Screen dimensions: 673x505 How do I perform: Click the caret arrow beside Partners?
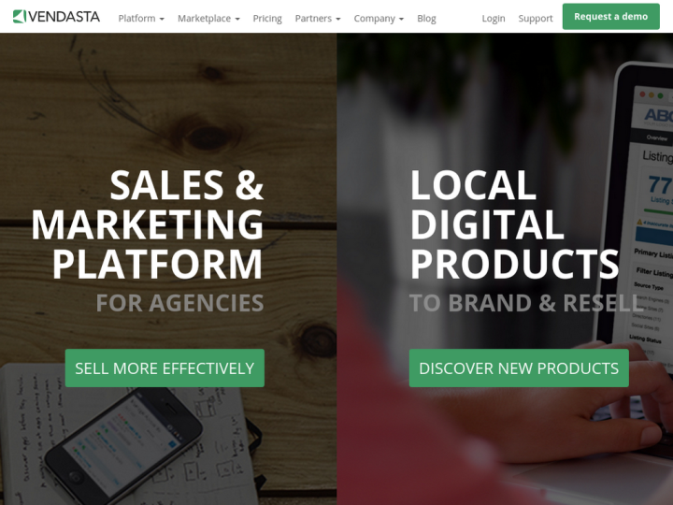point(337,20)
